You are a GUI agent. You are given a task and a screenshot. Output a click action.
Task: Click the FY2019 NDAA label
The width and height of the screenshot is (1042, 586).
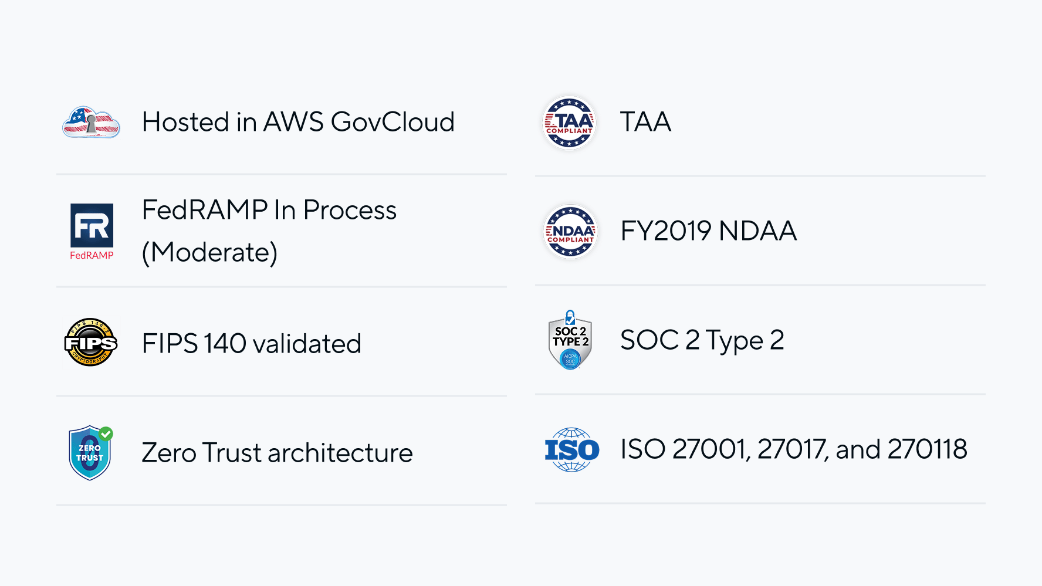(709, 231)
